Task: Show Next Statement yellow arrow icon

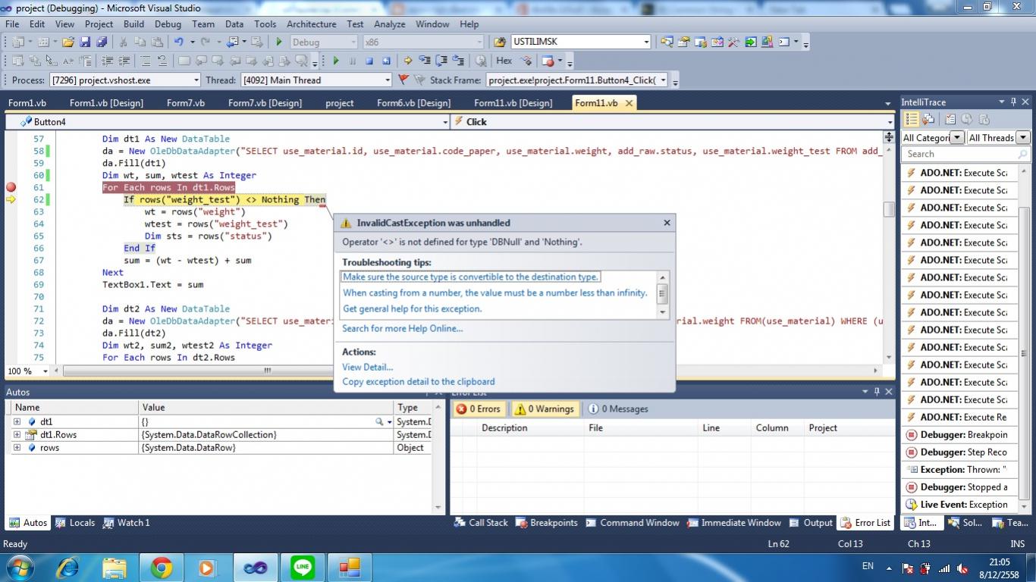Action: 408,61
